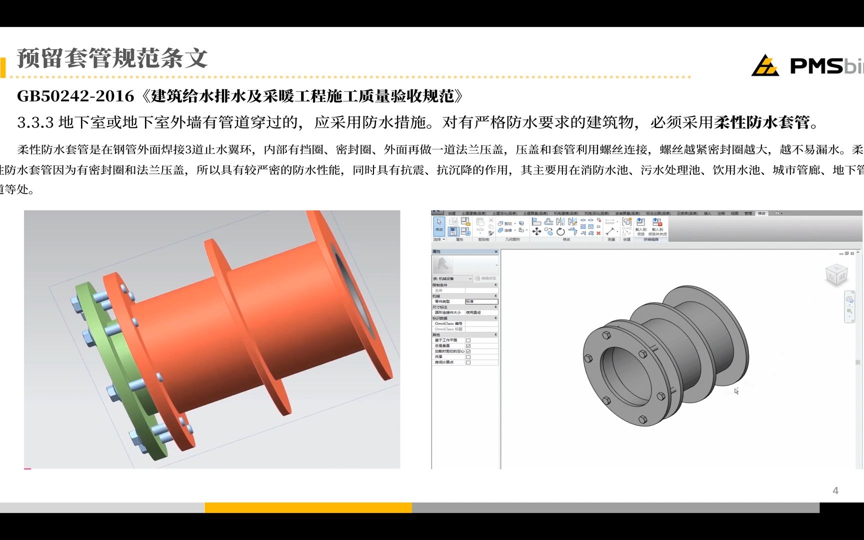Click the 连接 geometry join tool

(x=504, y=230)
